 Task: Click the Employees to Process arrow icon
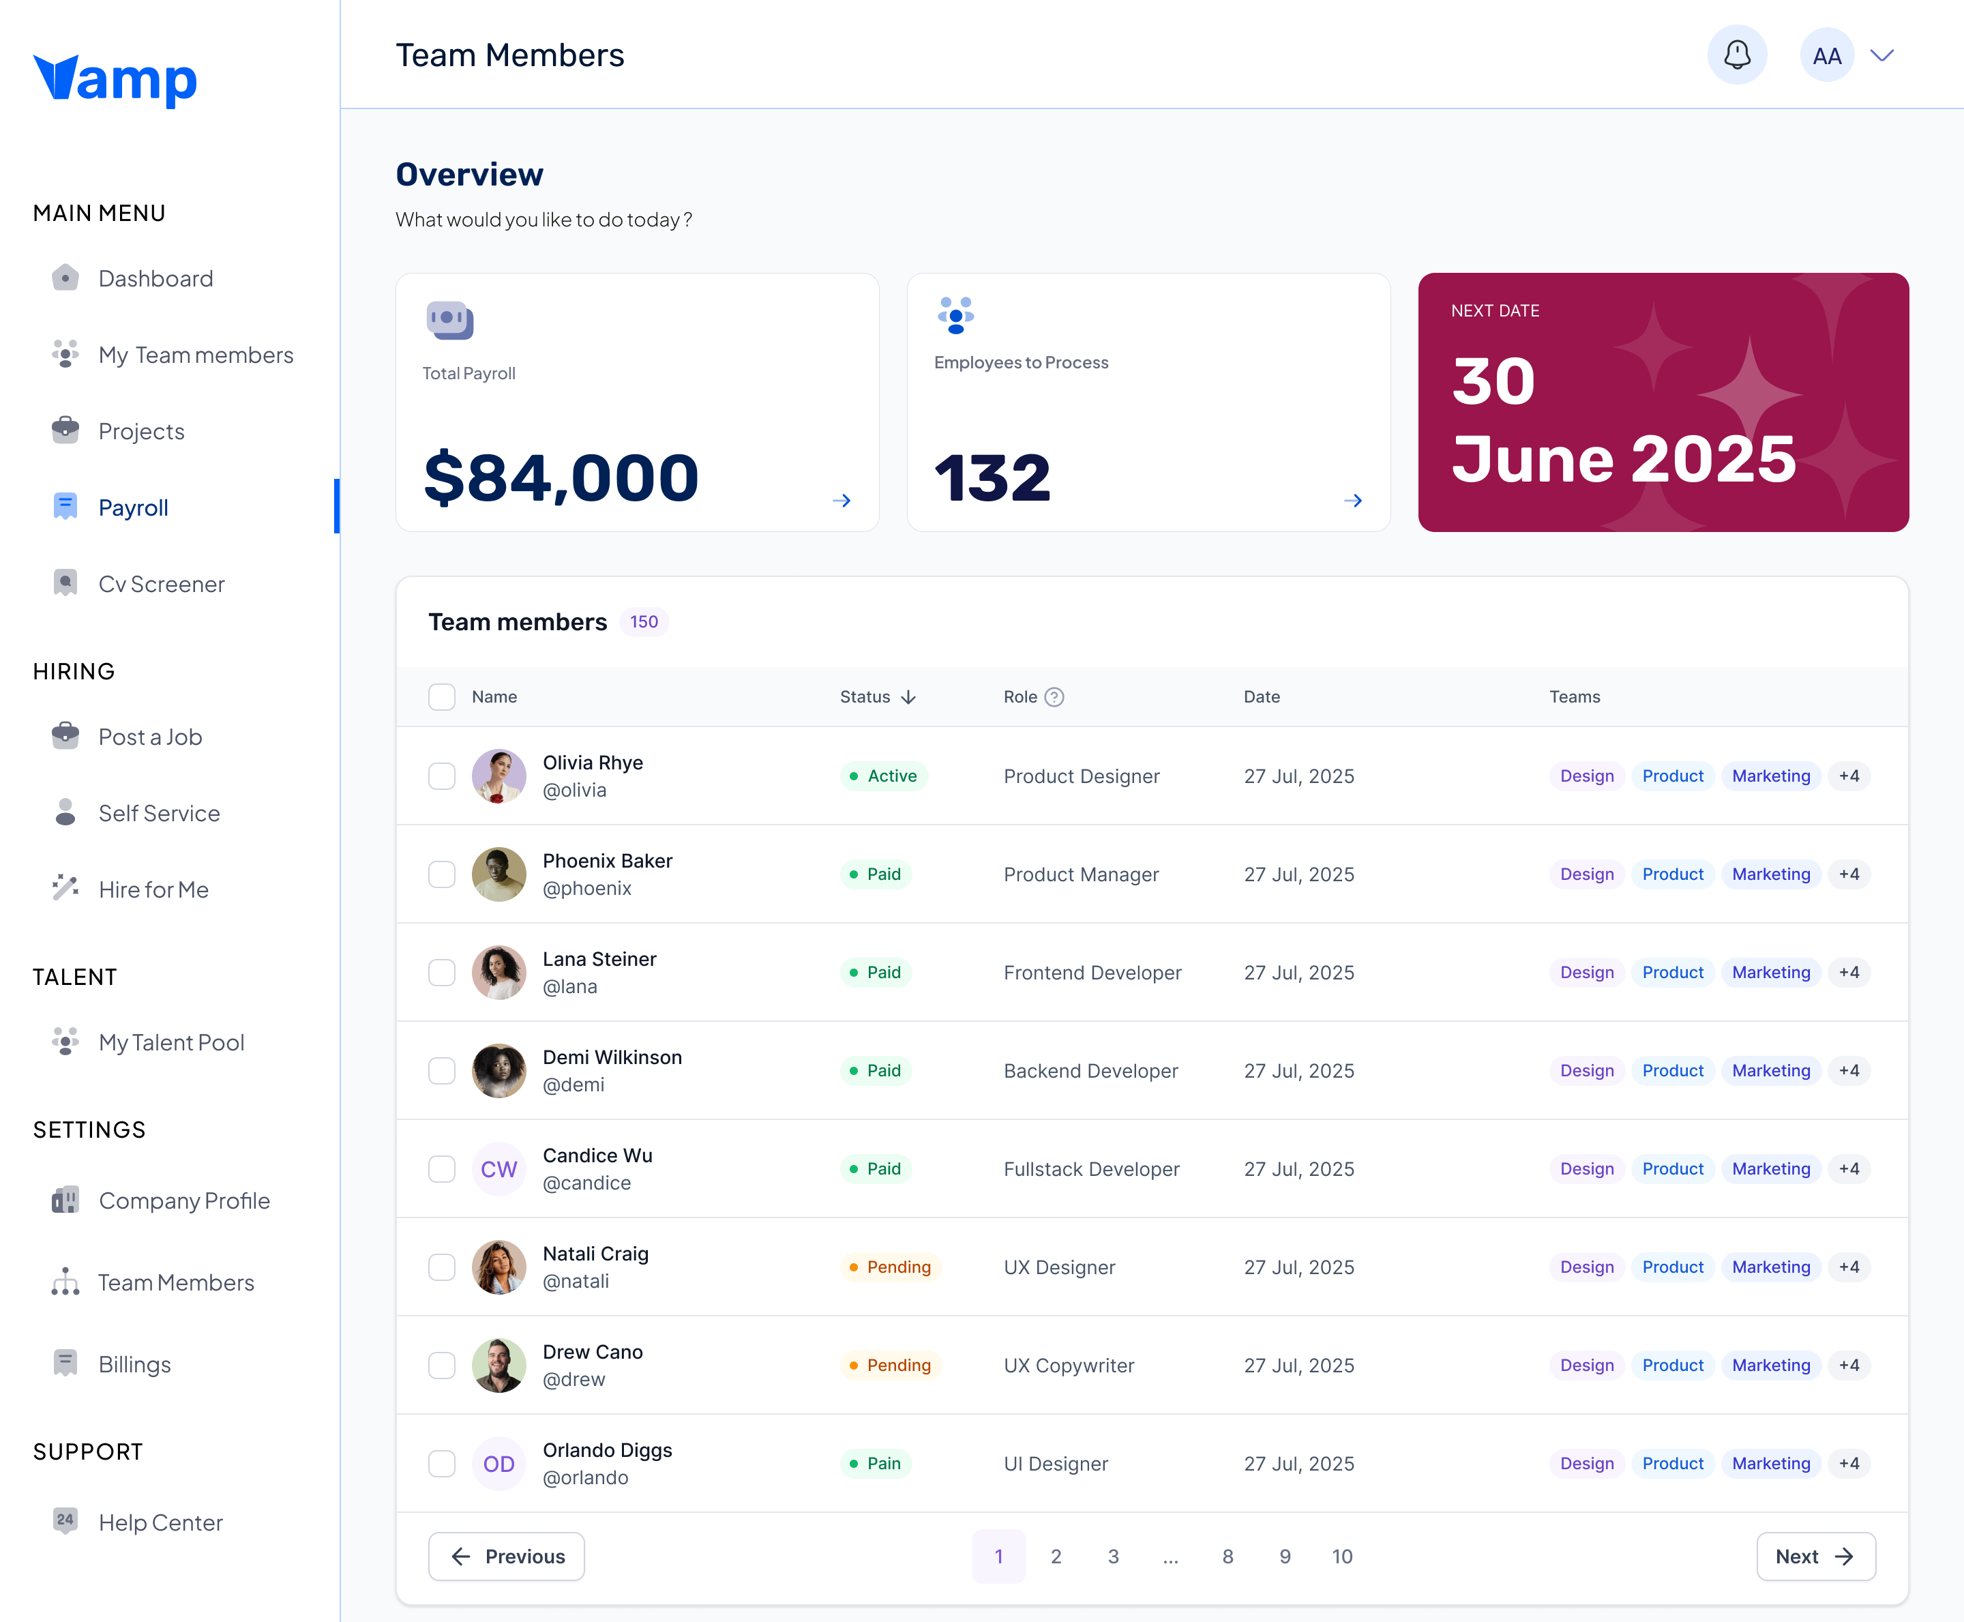click(1353, 500)
